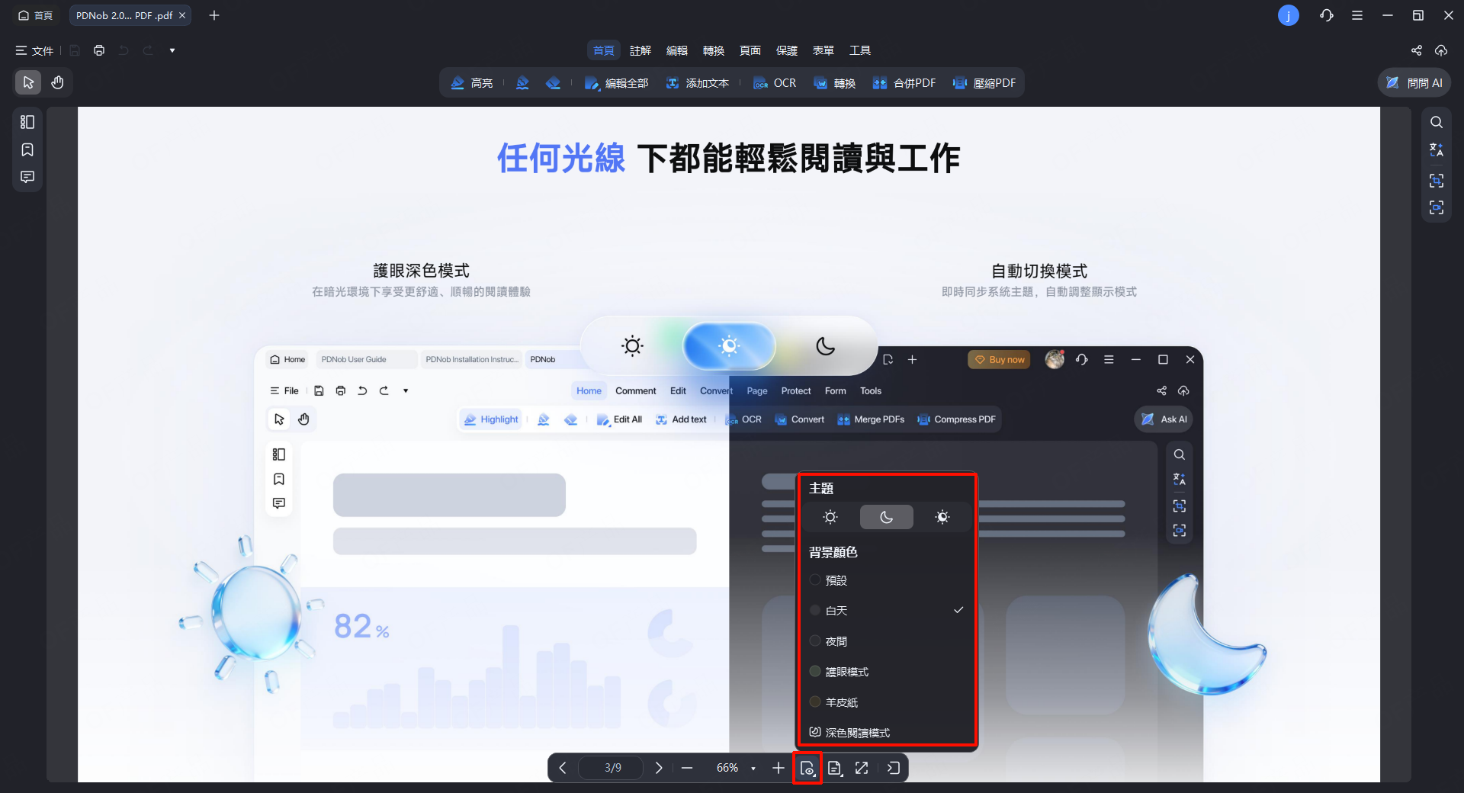Viewport: 1464px width, 793px height.
Task: Choose the 羊皮紙 background color
Action: 886,702
